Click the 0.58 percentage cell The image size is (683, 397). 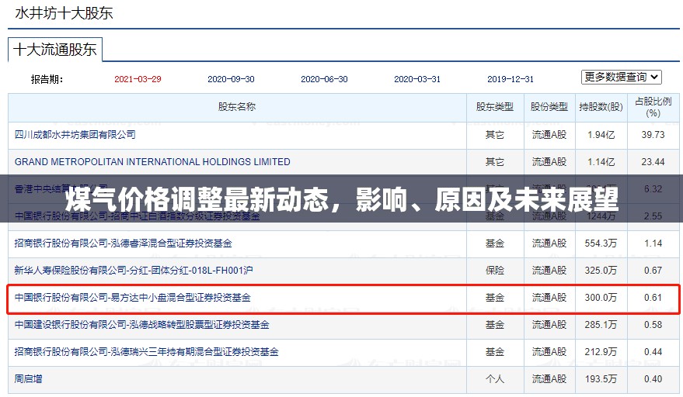pos(653,325)
